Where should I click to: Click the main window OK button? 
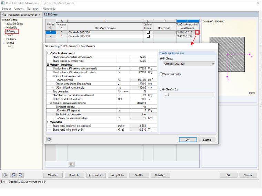click(x=229, y=175)
